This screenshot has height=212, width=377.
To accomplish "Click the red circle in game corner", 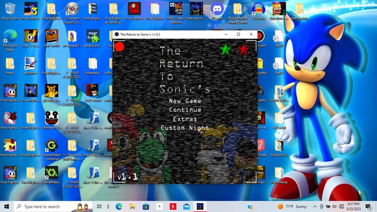I will [x=119, y=47].
